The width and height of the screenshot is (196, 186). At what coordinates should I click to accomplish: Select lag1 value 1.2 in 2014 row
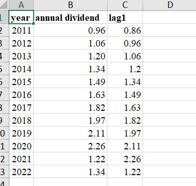pyautogui.click(x=125, y=69)
